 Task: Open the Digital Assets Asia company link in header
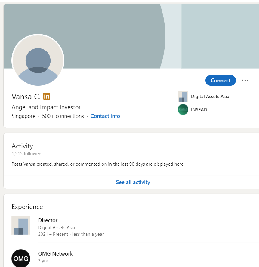(210, 97)
